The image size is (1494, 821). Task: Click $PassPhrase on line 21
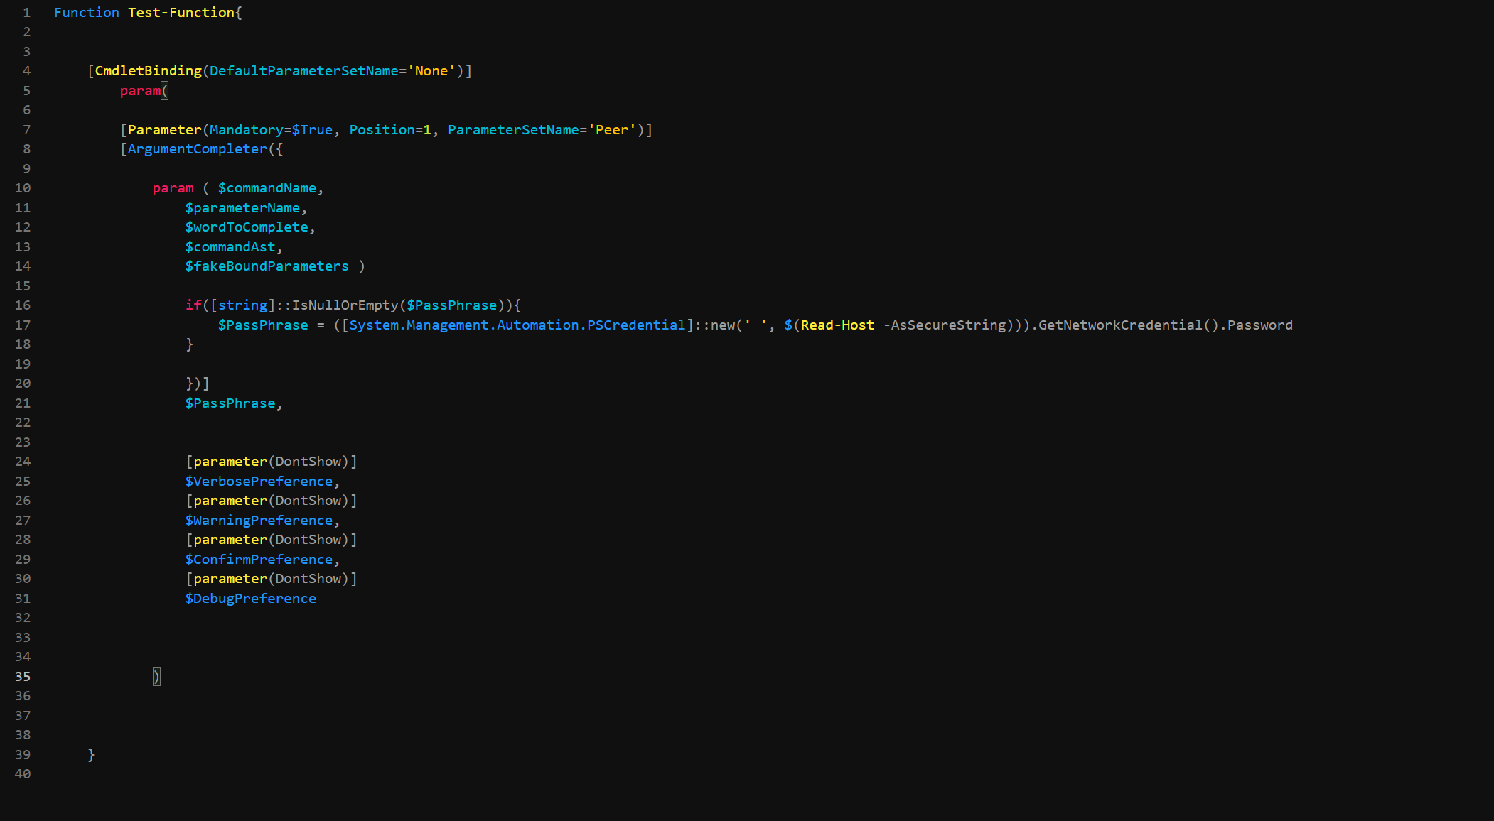pos(230,403)
